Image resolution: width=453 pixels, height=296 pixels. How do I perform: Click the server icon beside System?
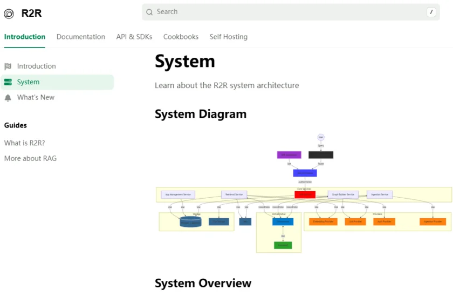tap(8, 82)
